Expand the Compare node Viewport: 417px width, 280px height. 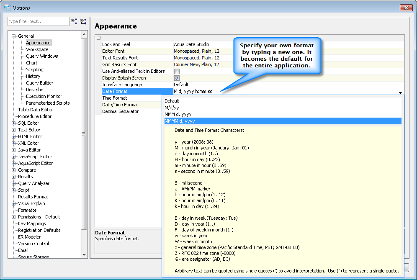(13, 170)
